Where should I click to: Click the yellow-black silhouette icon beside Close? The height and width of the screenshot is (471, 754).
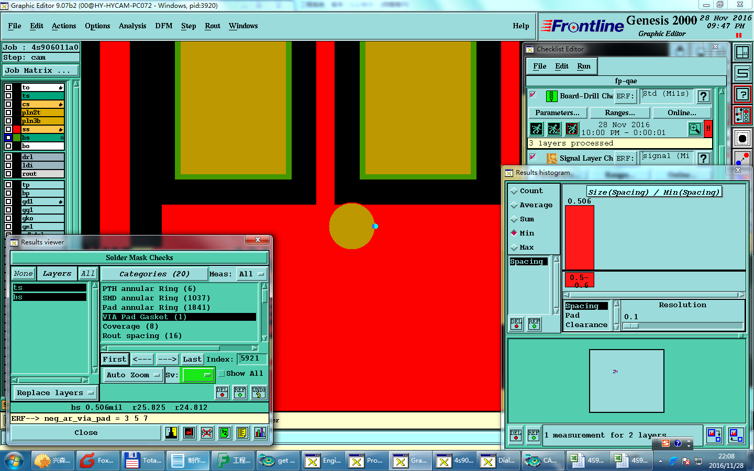coord(172,433)
